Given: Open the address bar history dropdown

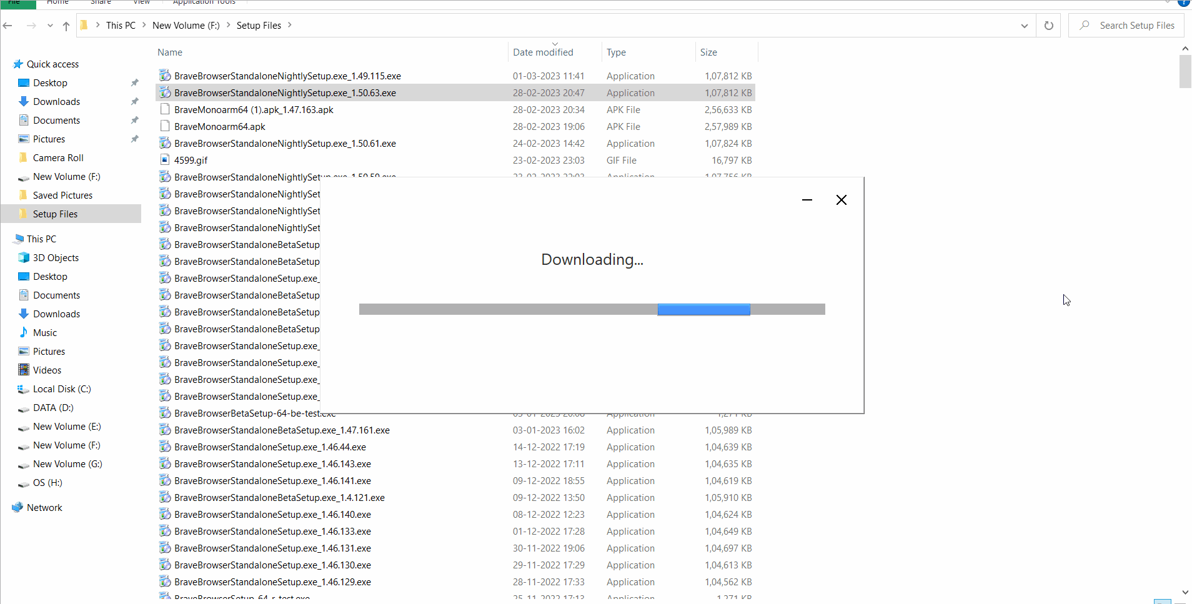Looking at the screenshot, I should 1024,26.
